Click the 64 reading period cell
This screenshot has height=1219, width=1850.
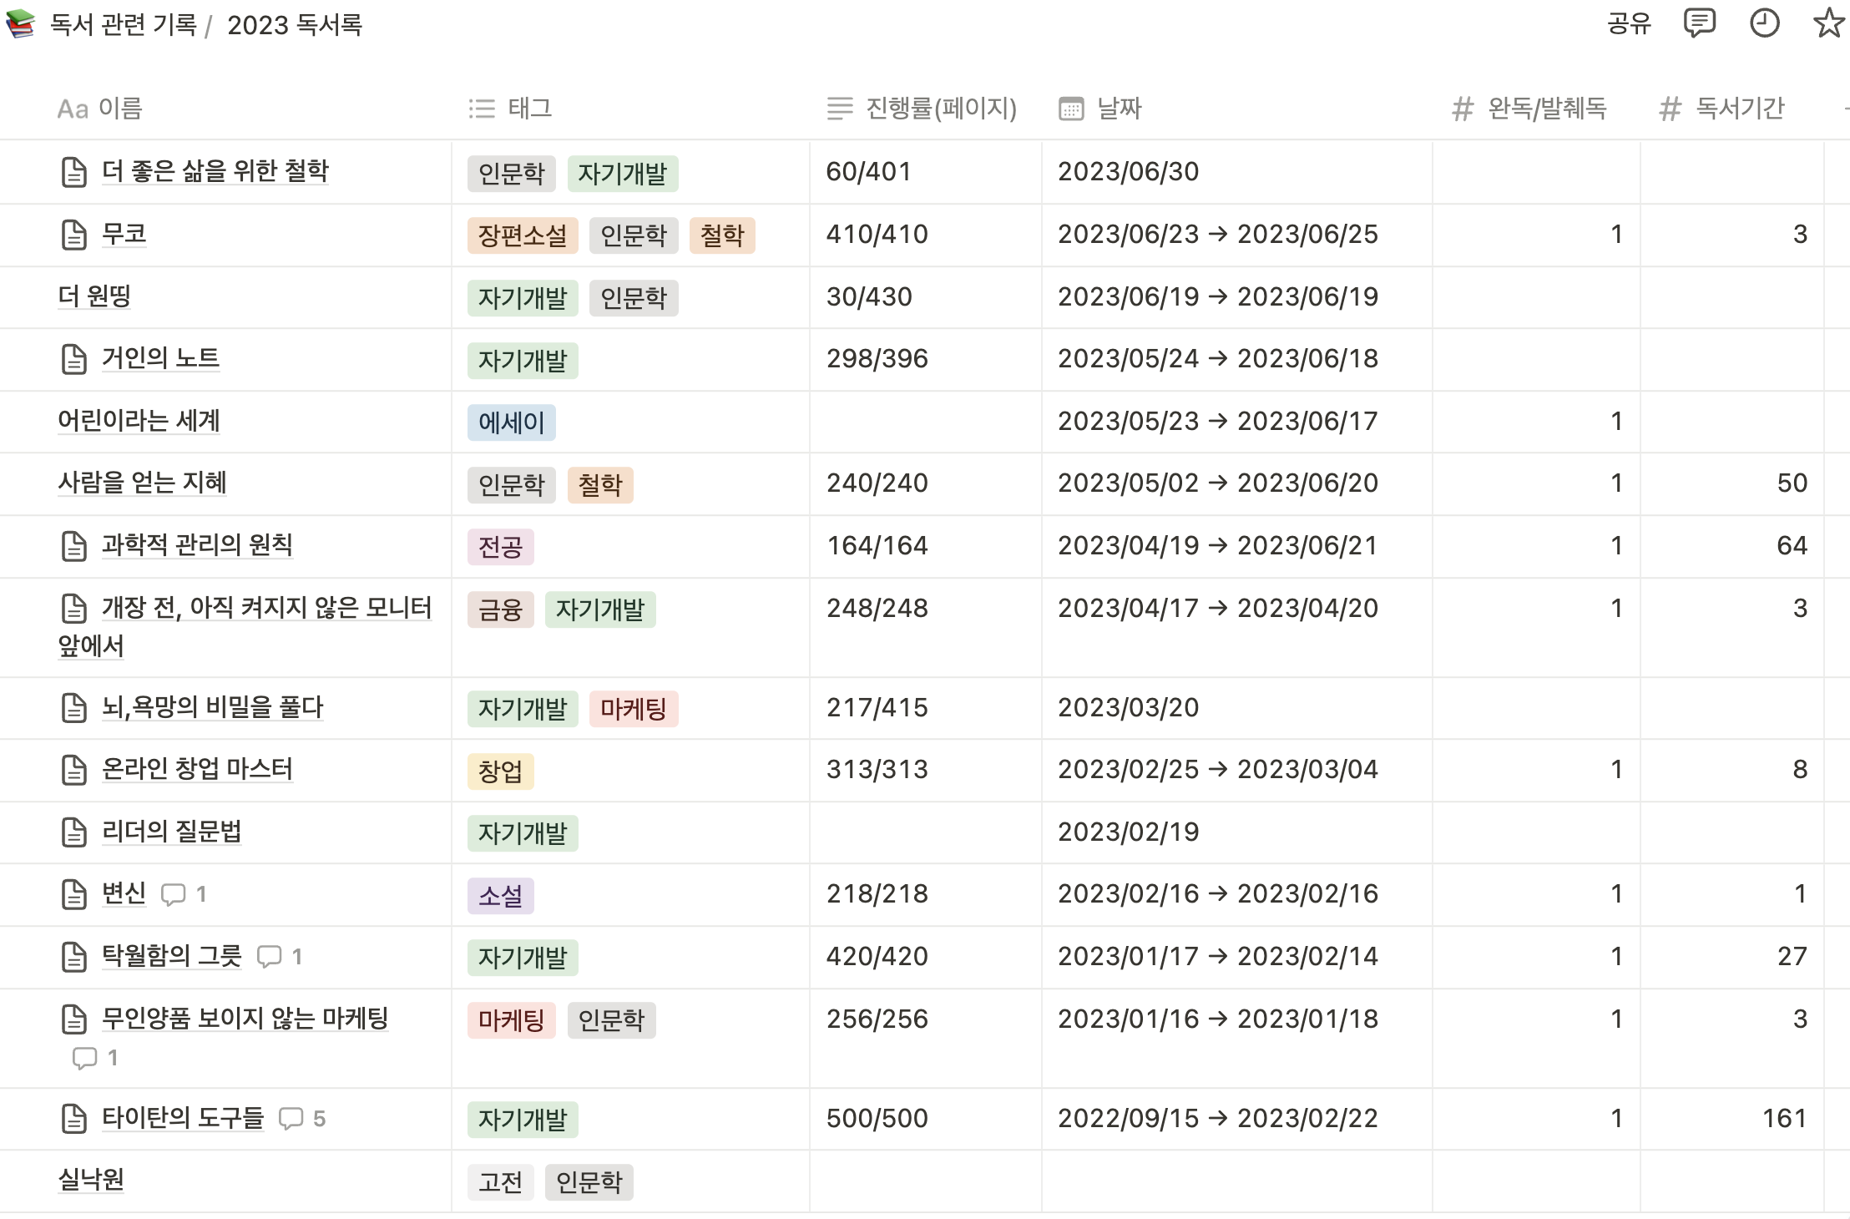(1731, 546)
